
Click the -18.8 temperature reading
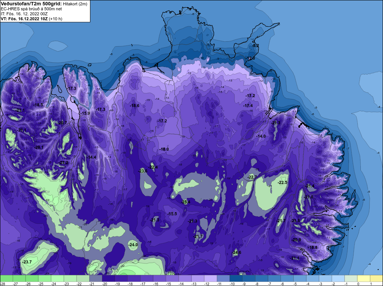point(313,247)
